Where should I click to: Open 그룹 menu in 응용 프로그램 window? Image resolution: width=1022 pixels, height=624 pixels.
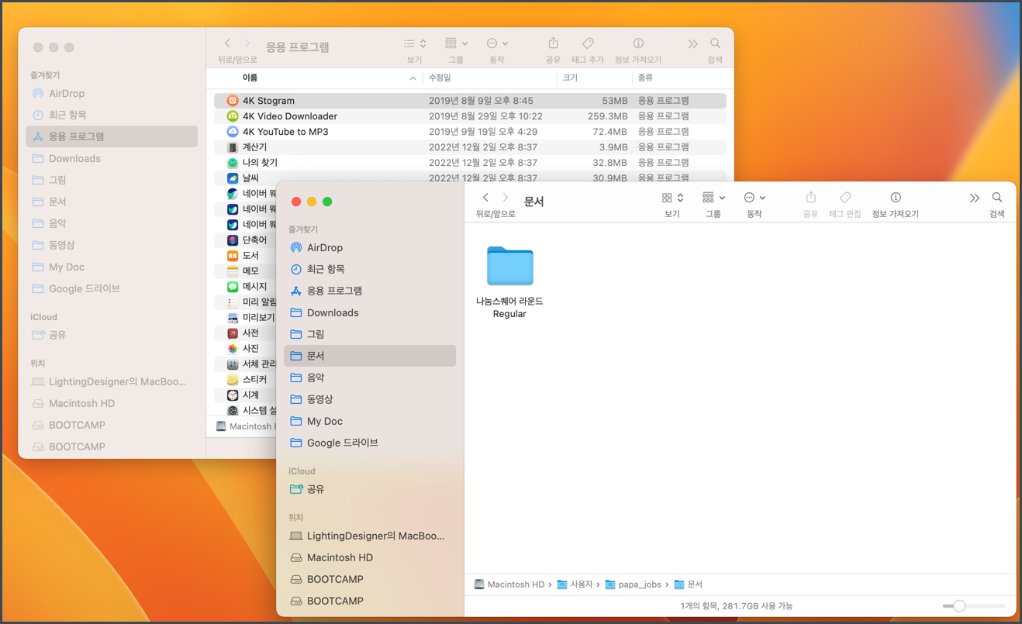[x=456, y=43]
